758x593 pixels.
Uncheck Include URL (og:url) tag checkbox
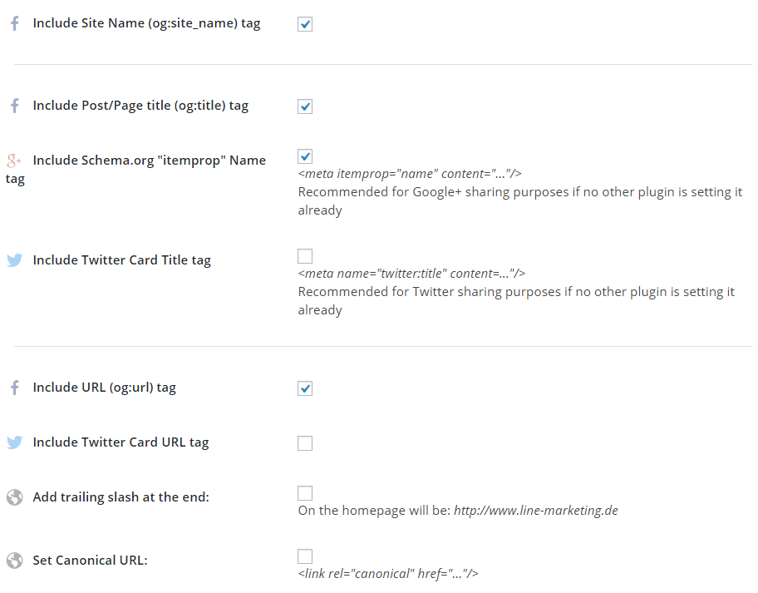tap(305, 388)
